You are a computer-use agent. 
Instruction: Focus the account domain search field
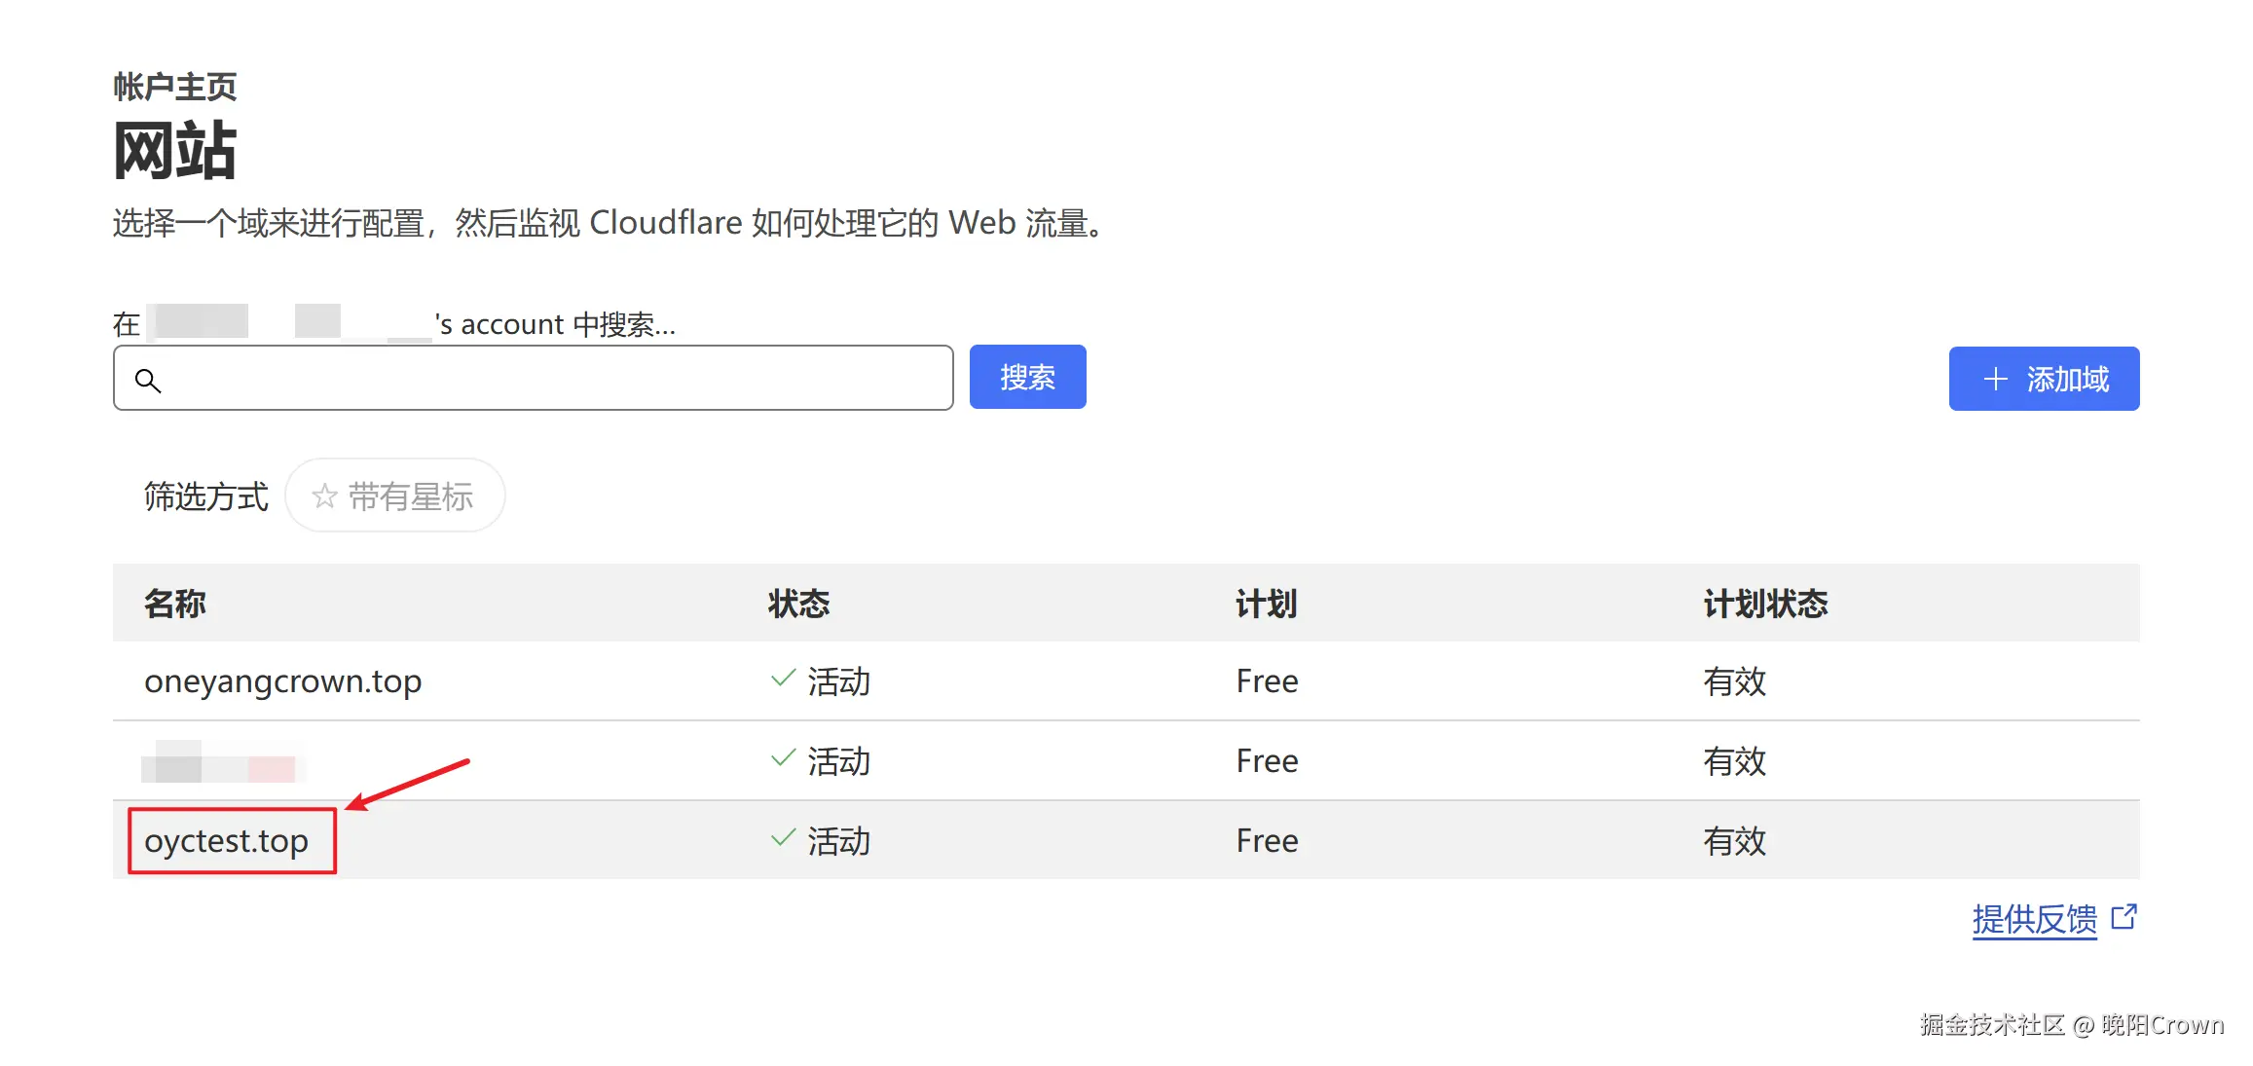point(534,378)
